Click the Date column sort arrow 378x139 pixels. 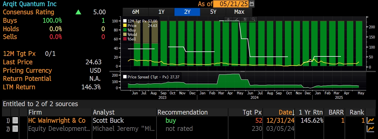pos(293,113)
